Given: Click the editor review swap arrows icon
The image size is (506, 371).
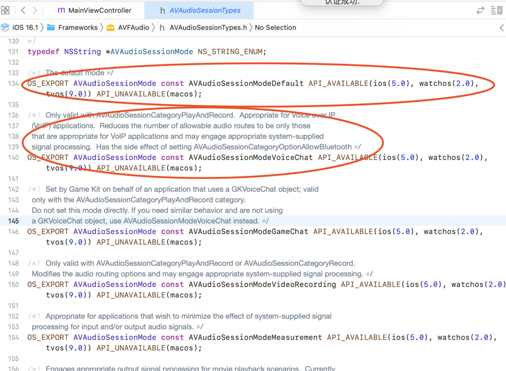Looking at the screenshot, I should click(x=480, y=10).
